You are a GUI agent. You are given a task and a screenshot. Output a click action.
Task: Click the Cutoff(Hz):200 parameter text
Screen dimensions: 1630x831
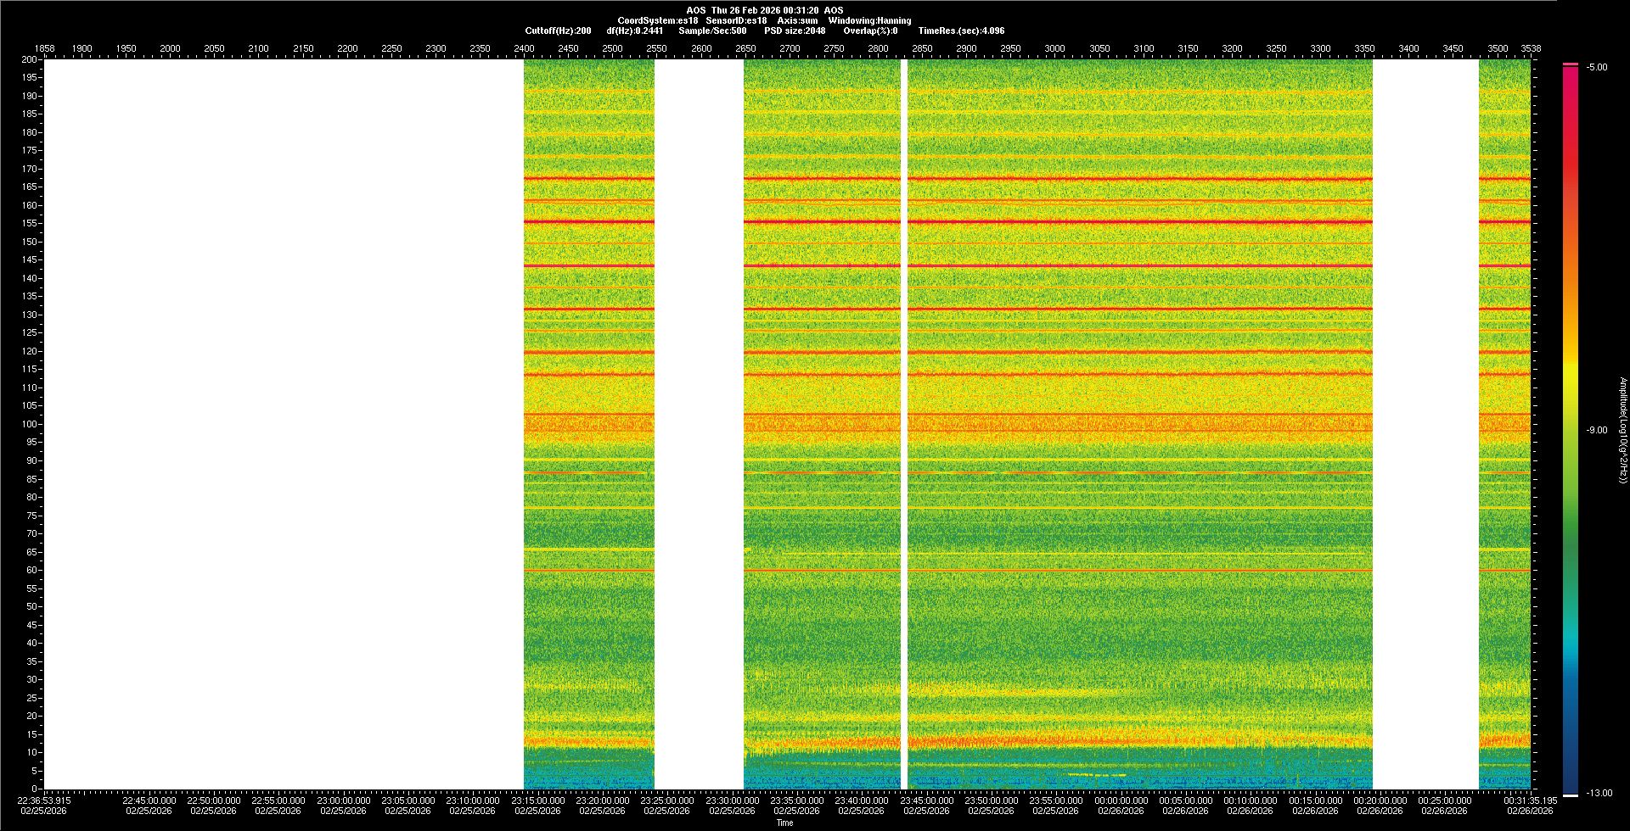(x=558, y=31)
